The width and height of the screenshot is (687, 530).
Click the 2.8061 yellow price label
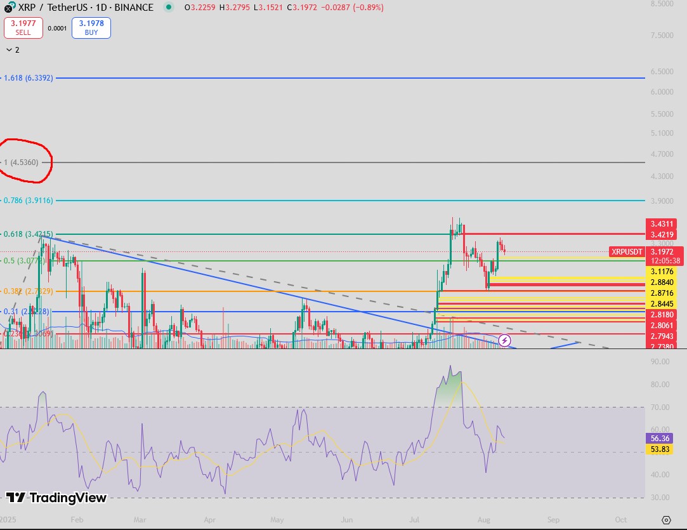(x=662, y=325)
